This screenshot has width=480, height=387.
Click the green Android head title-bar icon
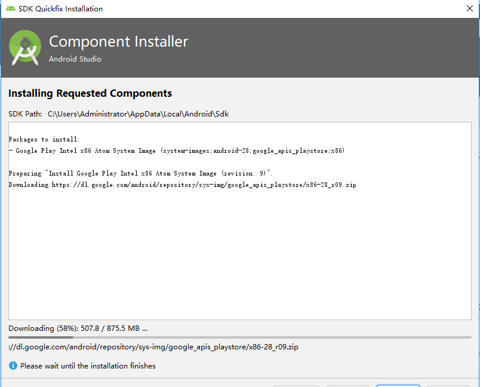pyautogui.click(x=10, y=8)
